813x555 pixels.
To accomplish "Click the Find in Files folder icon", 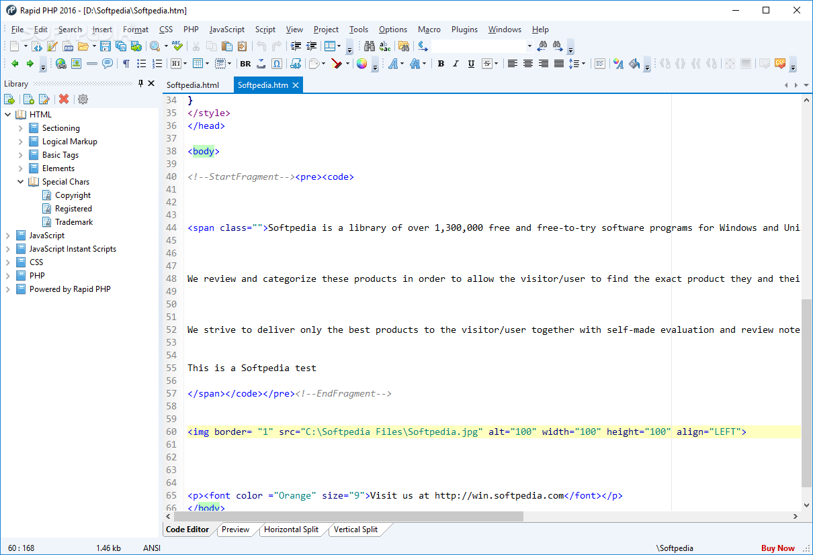I will tap(403, 46).
